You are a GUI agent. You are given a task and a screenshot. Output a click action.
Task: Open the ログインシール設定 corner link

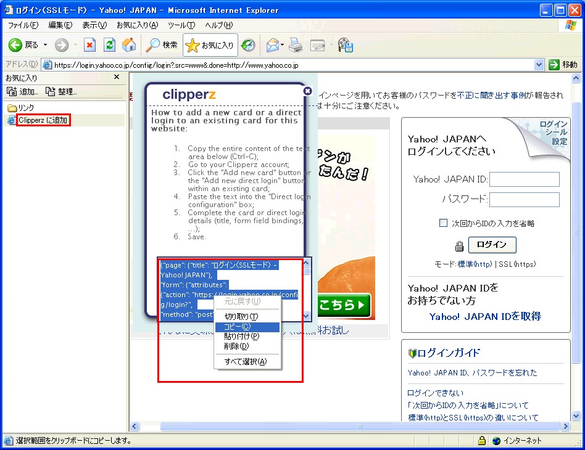(x=554, y=133)
